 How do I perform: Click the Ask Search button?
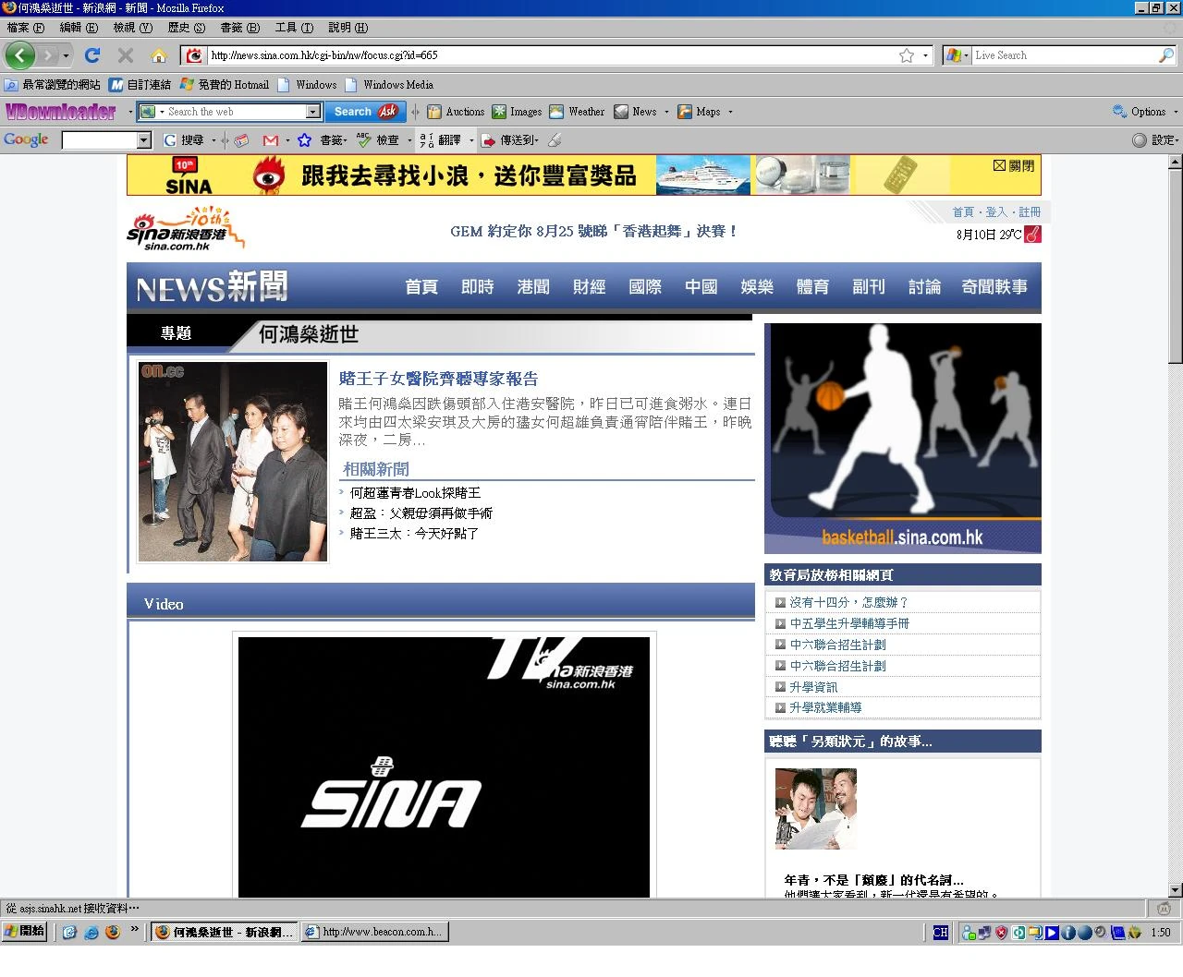pyautogui.click(x=366, y=112)
